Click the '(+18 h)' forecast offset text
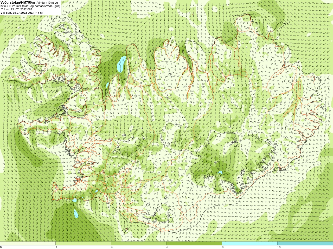This screenshot has width=333, height=249. (x=38, y=13)
